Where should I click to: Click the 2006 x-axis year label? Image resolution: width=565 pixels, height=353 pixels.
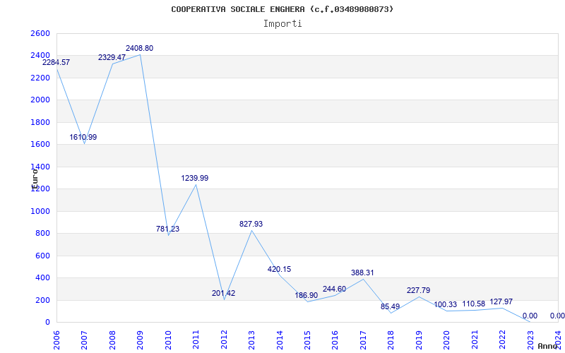click(x=56, y=340)
